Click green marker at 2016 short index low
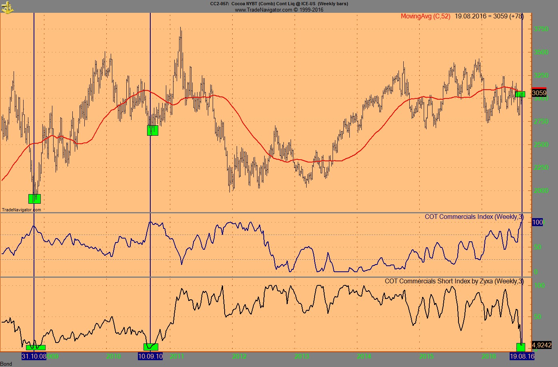Viewport: 558px width, 367px height. point(521,347)
